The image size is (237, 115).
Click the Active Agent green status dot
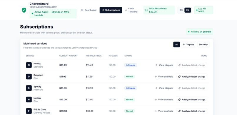32,13
